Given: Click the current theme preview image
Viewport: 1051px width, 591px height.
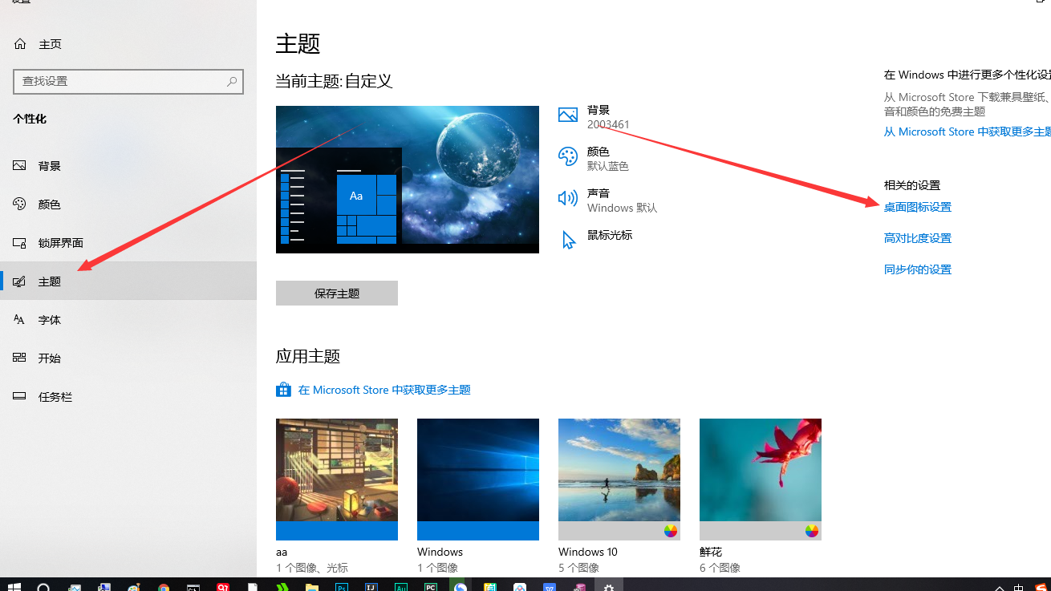Looking at the screenshot, I should 408,180.
